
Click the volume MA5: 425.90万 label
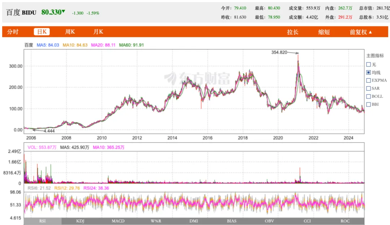[x=75, y=147]
